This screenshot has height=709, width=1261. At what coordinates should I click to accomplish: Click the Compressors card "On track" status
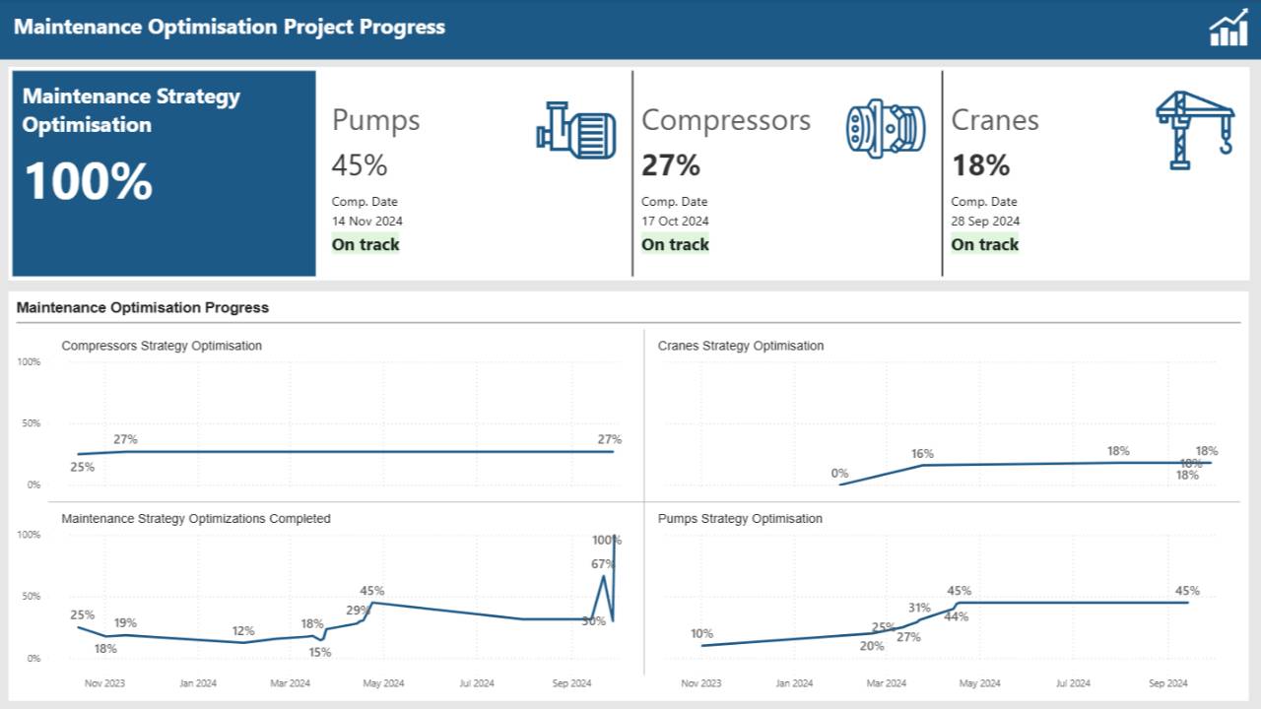675,244
